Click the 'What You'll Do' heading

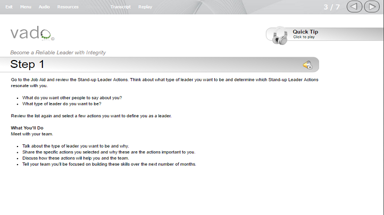click(27, 128)
